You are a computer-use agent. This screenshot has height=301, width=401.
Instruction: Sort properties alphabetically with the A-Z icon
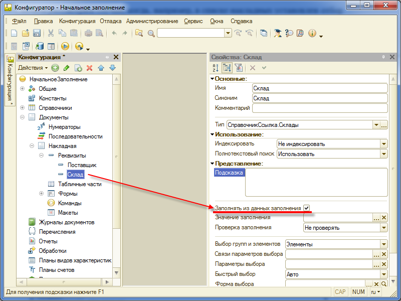point(216,68)
